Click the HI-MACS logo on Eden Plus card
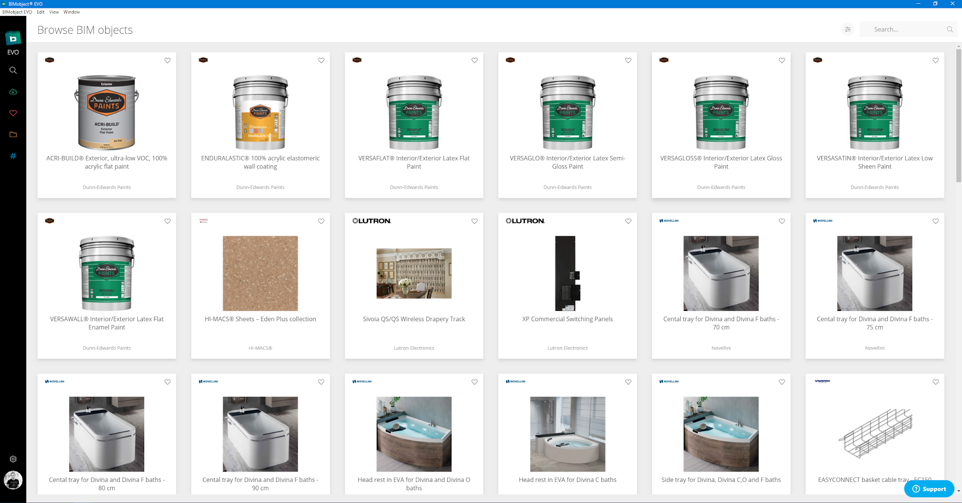 tap(203, 221)
